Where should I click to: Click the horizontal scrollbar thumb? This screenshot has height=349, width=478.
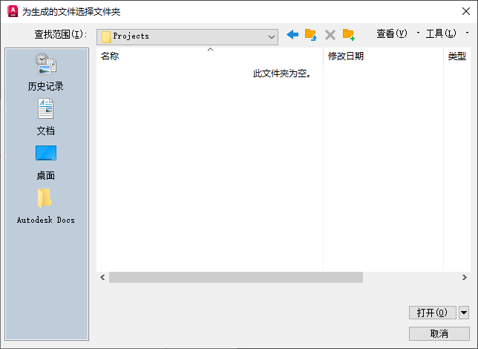tap(236, 277)
